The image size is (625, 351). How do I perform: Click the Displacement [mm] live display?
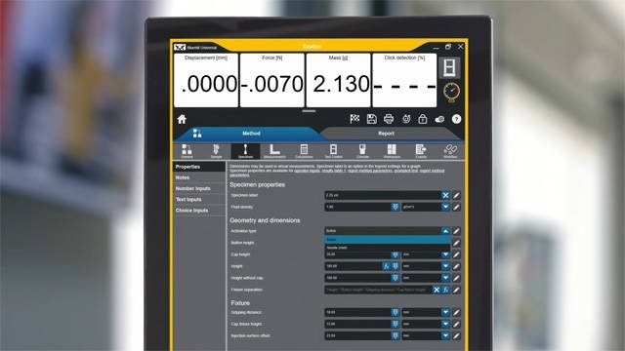[x=206, y=80]
